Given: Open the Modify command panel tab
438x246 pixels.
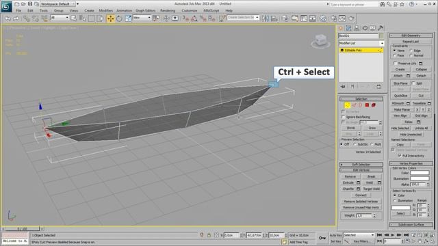Looking at the screenshot, I should click(348, 28).
